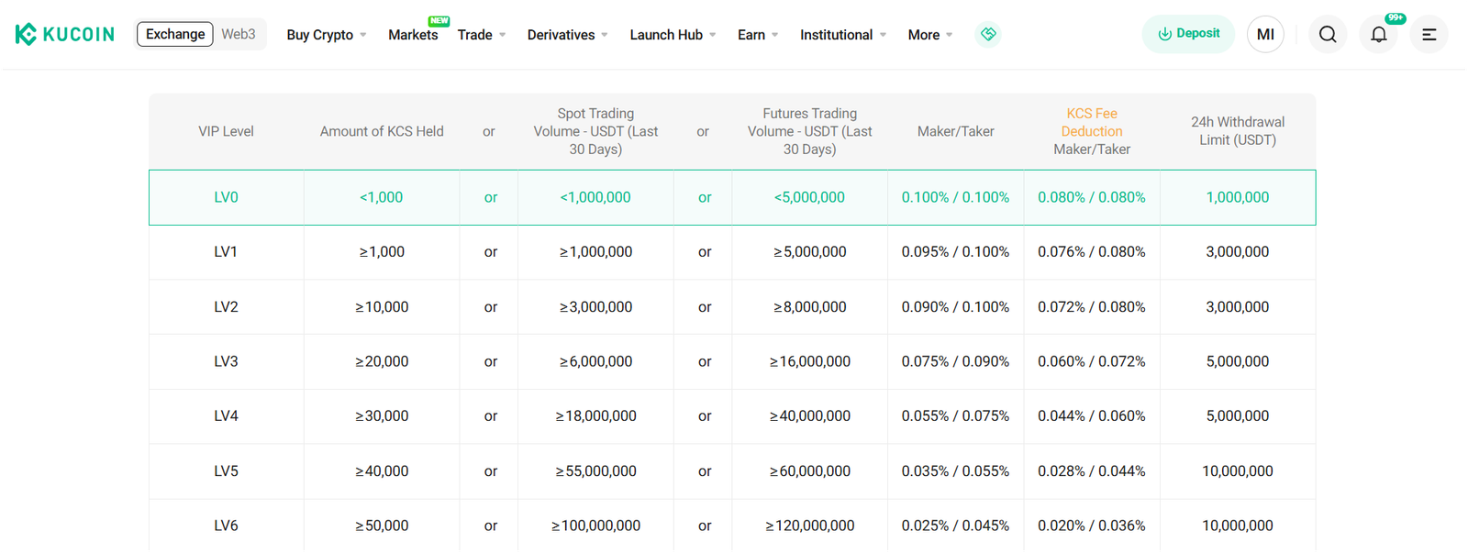
Task: Expand the Derivatives dropdown menu
Action: click(567, 35)
